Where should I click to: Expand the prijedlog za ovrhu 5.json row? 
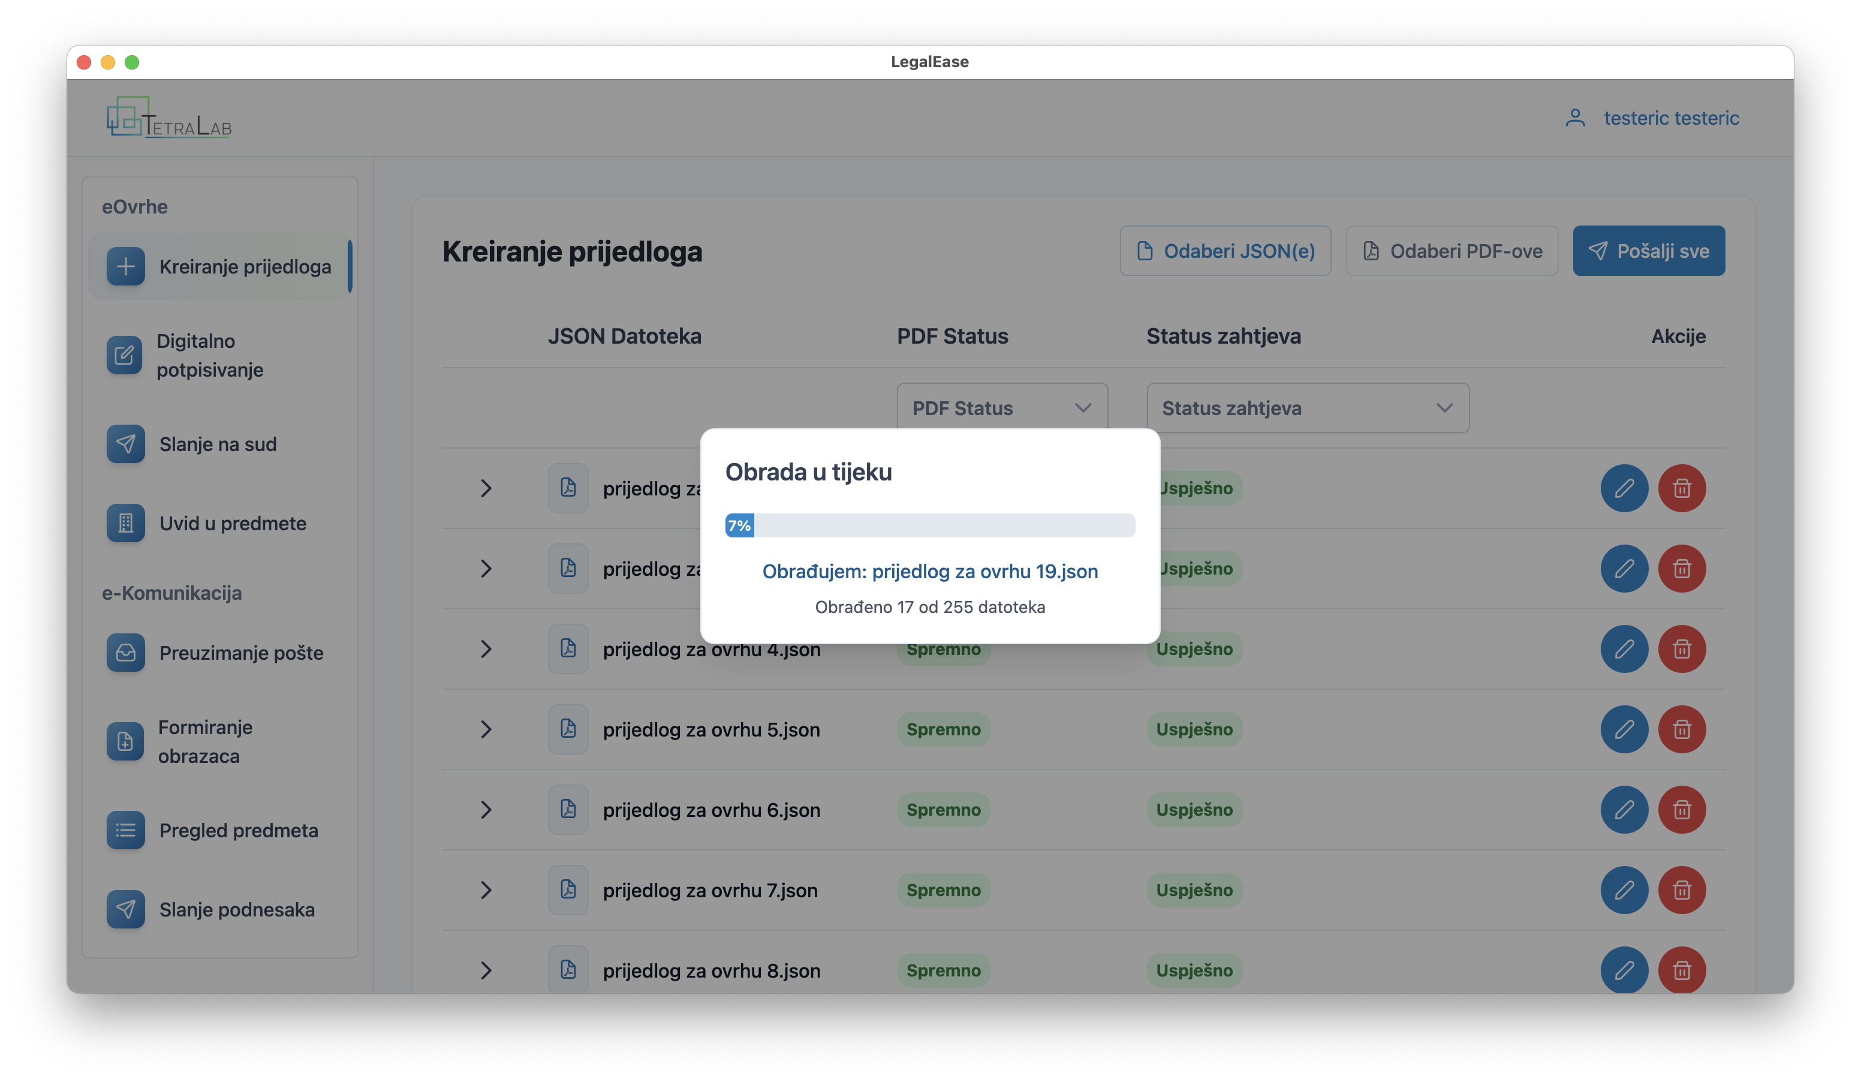click(x=485, y=729)
